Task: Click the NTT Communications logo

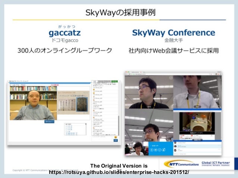Action: coord(181,164)
